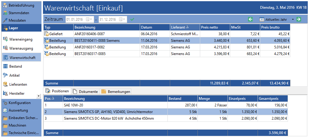Click the calendar icon beside Aktuelles Jahr
309x138 pixels.
click(x=262, y=20)
